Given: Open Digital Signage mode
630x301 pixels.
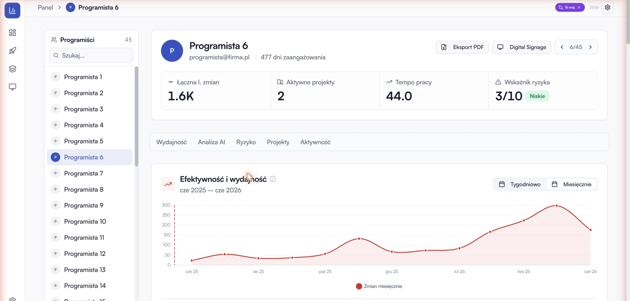Looking at the screenshot, I should coord(522,47).
